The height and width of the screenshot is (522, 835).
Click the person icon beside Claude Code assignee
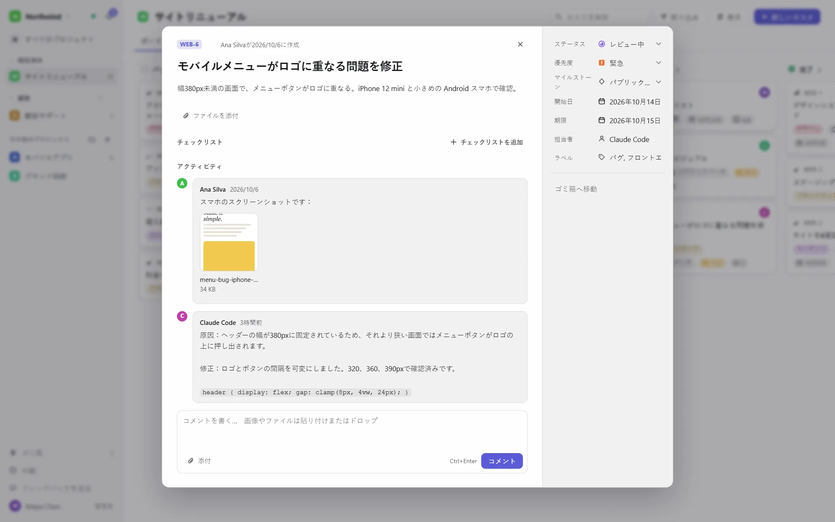click(x=602, y=139)
